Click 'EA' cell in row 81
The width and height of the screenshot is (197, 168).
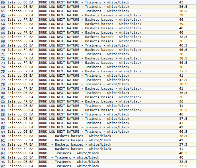34,97
